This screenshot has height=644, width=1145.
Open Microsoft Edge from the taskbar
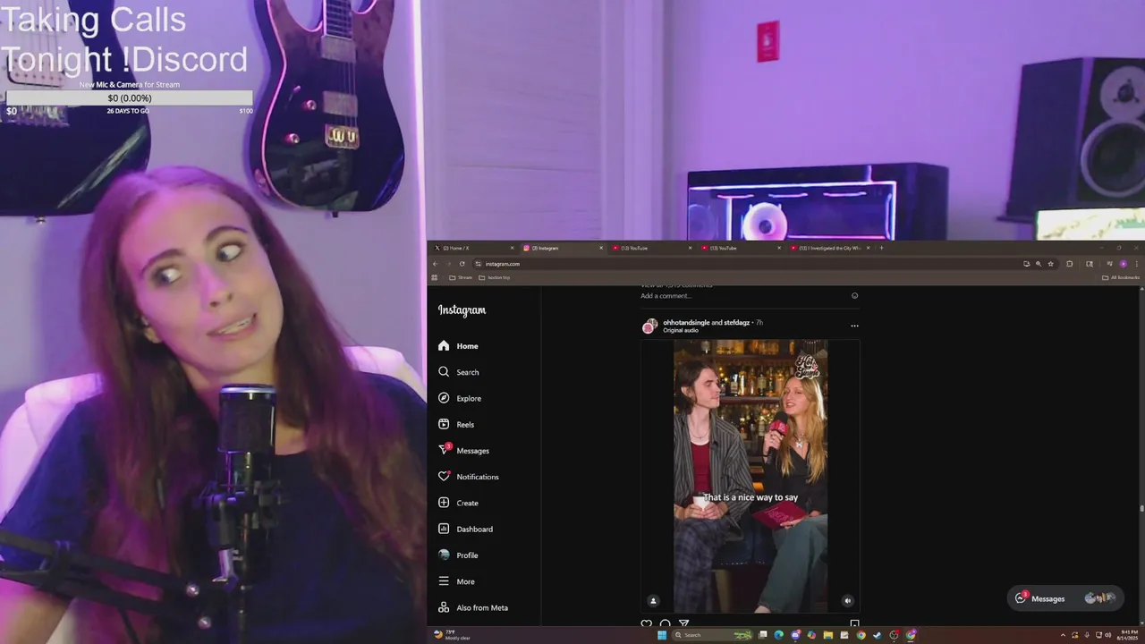pos(779,635)
